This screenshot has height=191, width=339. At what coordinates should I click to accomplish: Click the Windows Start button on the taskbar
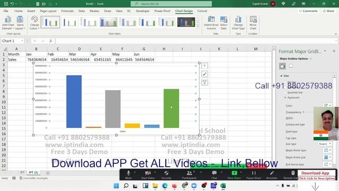(x=117, y=186)
